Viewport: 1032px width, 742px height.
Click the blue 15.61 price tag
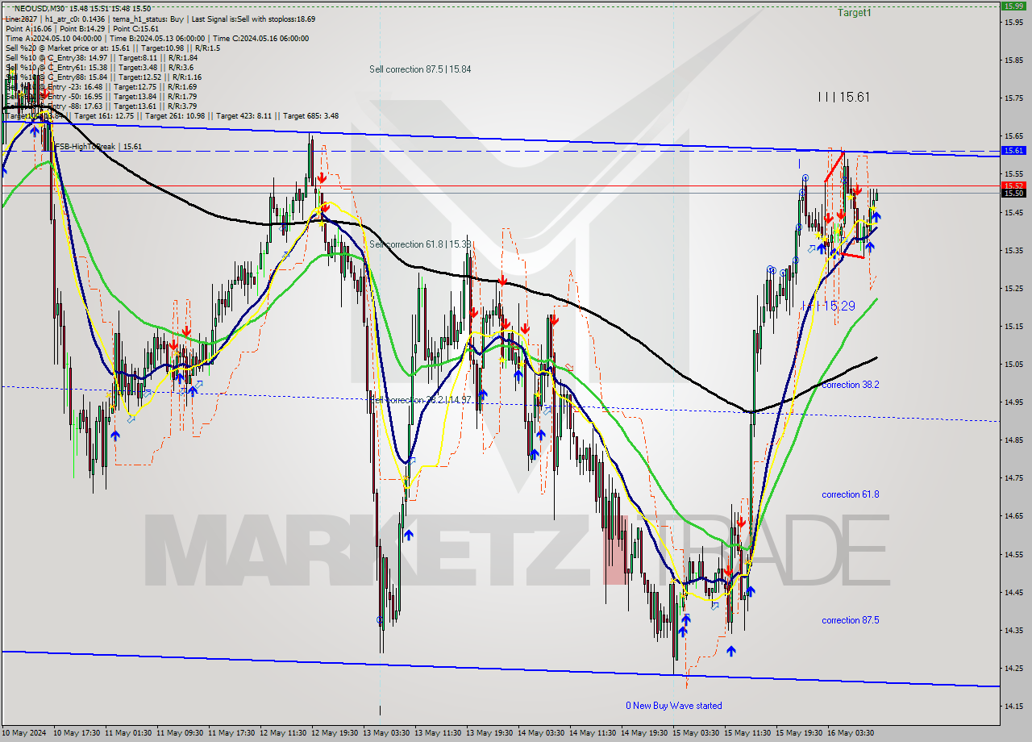(x=1013, y=151)
